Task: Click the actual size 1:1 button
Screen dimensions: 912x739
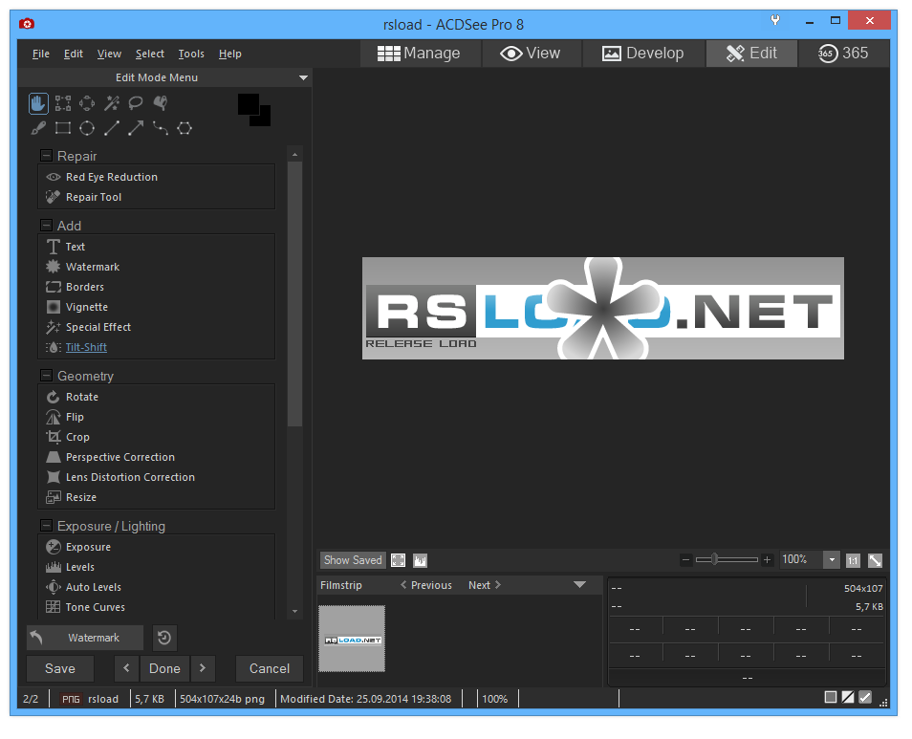Action: click(853, 560)
